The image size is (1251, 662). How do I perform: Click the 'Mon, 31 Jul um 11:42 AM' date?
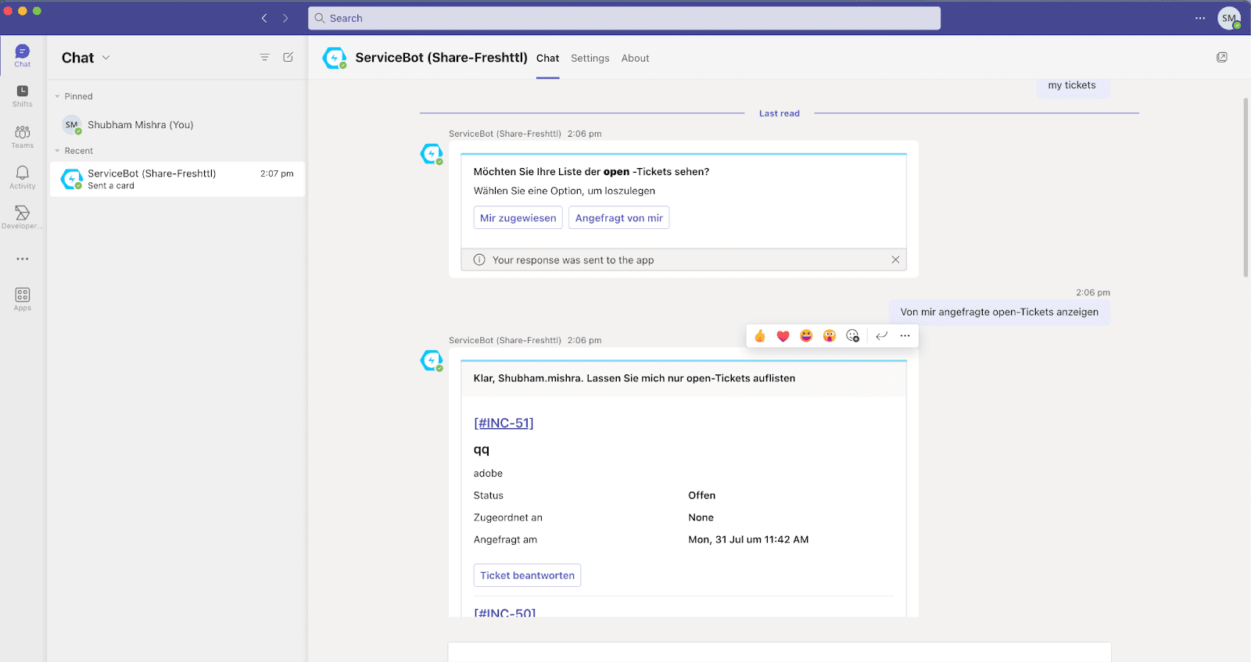(x=748, y=539)
